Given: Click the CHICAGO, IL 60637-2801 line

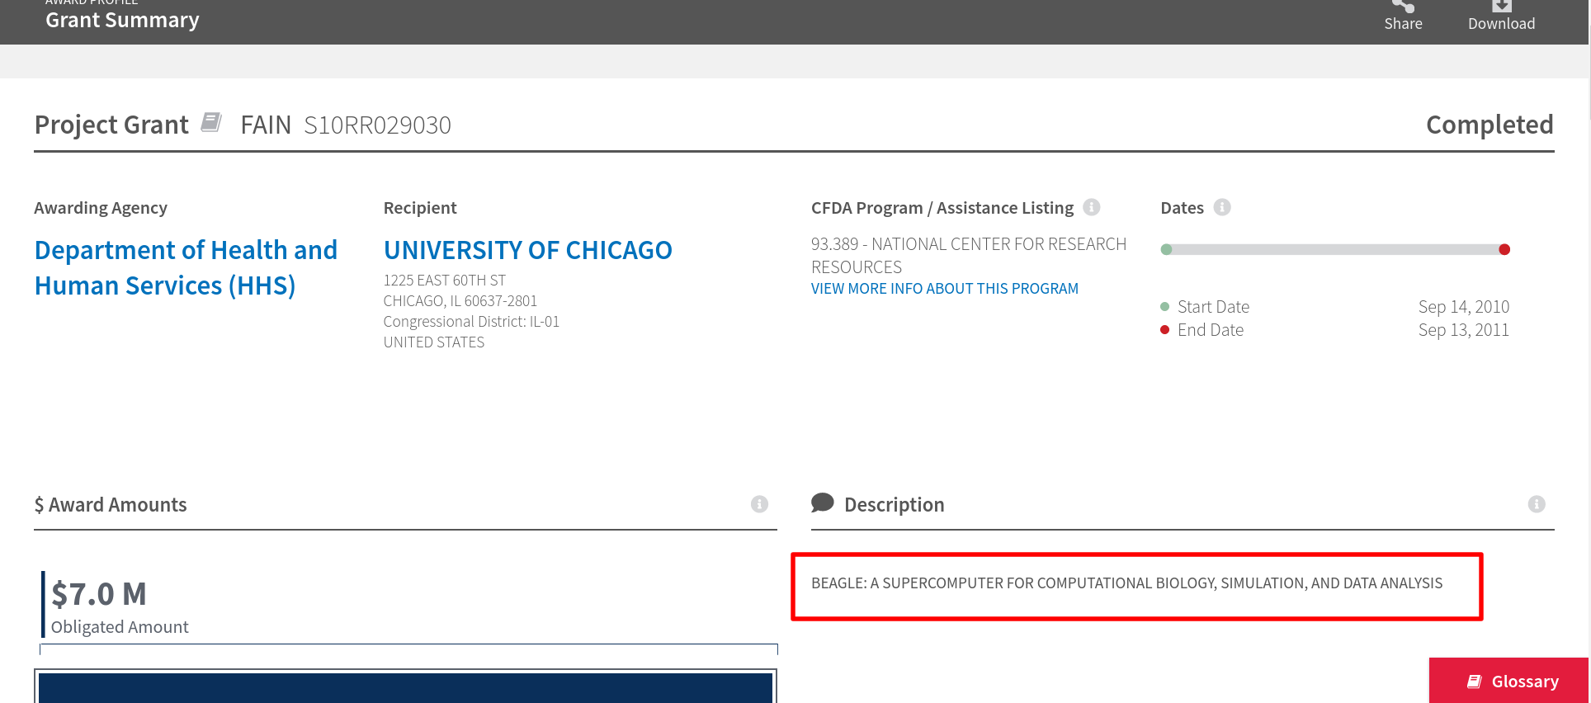Looking at the screenshot, I should click(460, 301).
